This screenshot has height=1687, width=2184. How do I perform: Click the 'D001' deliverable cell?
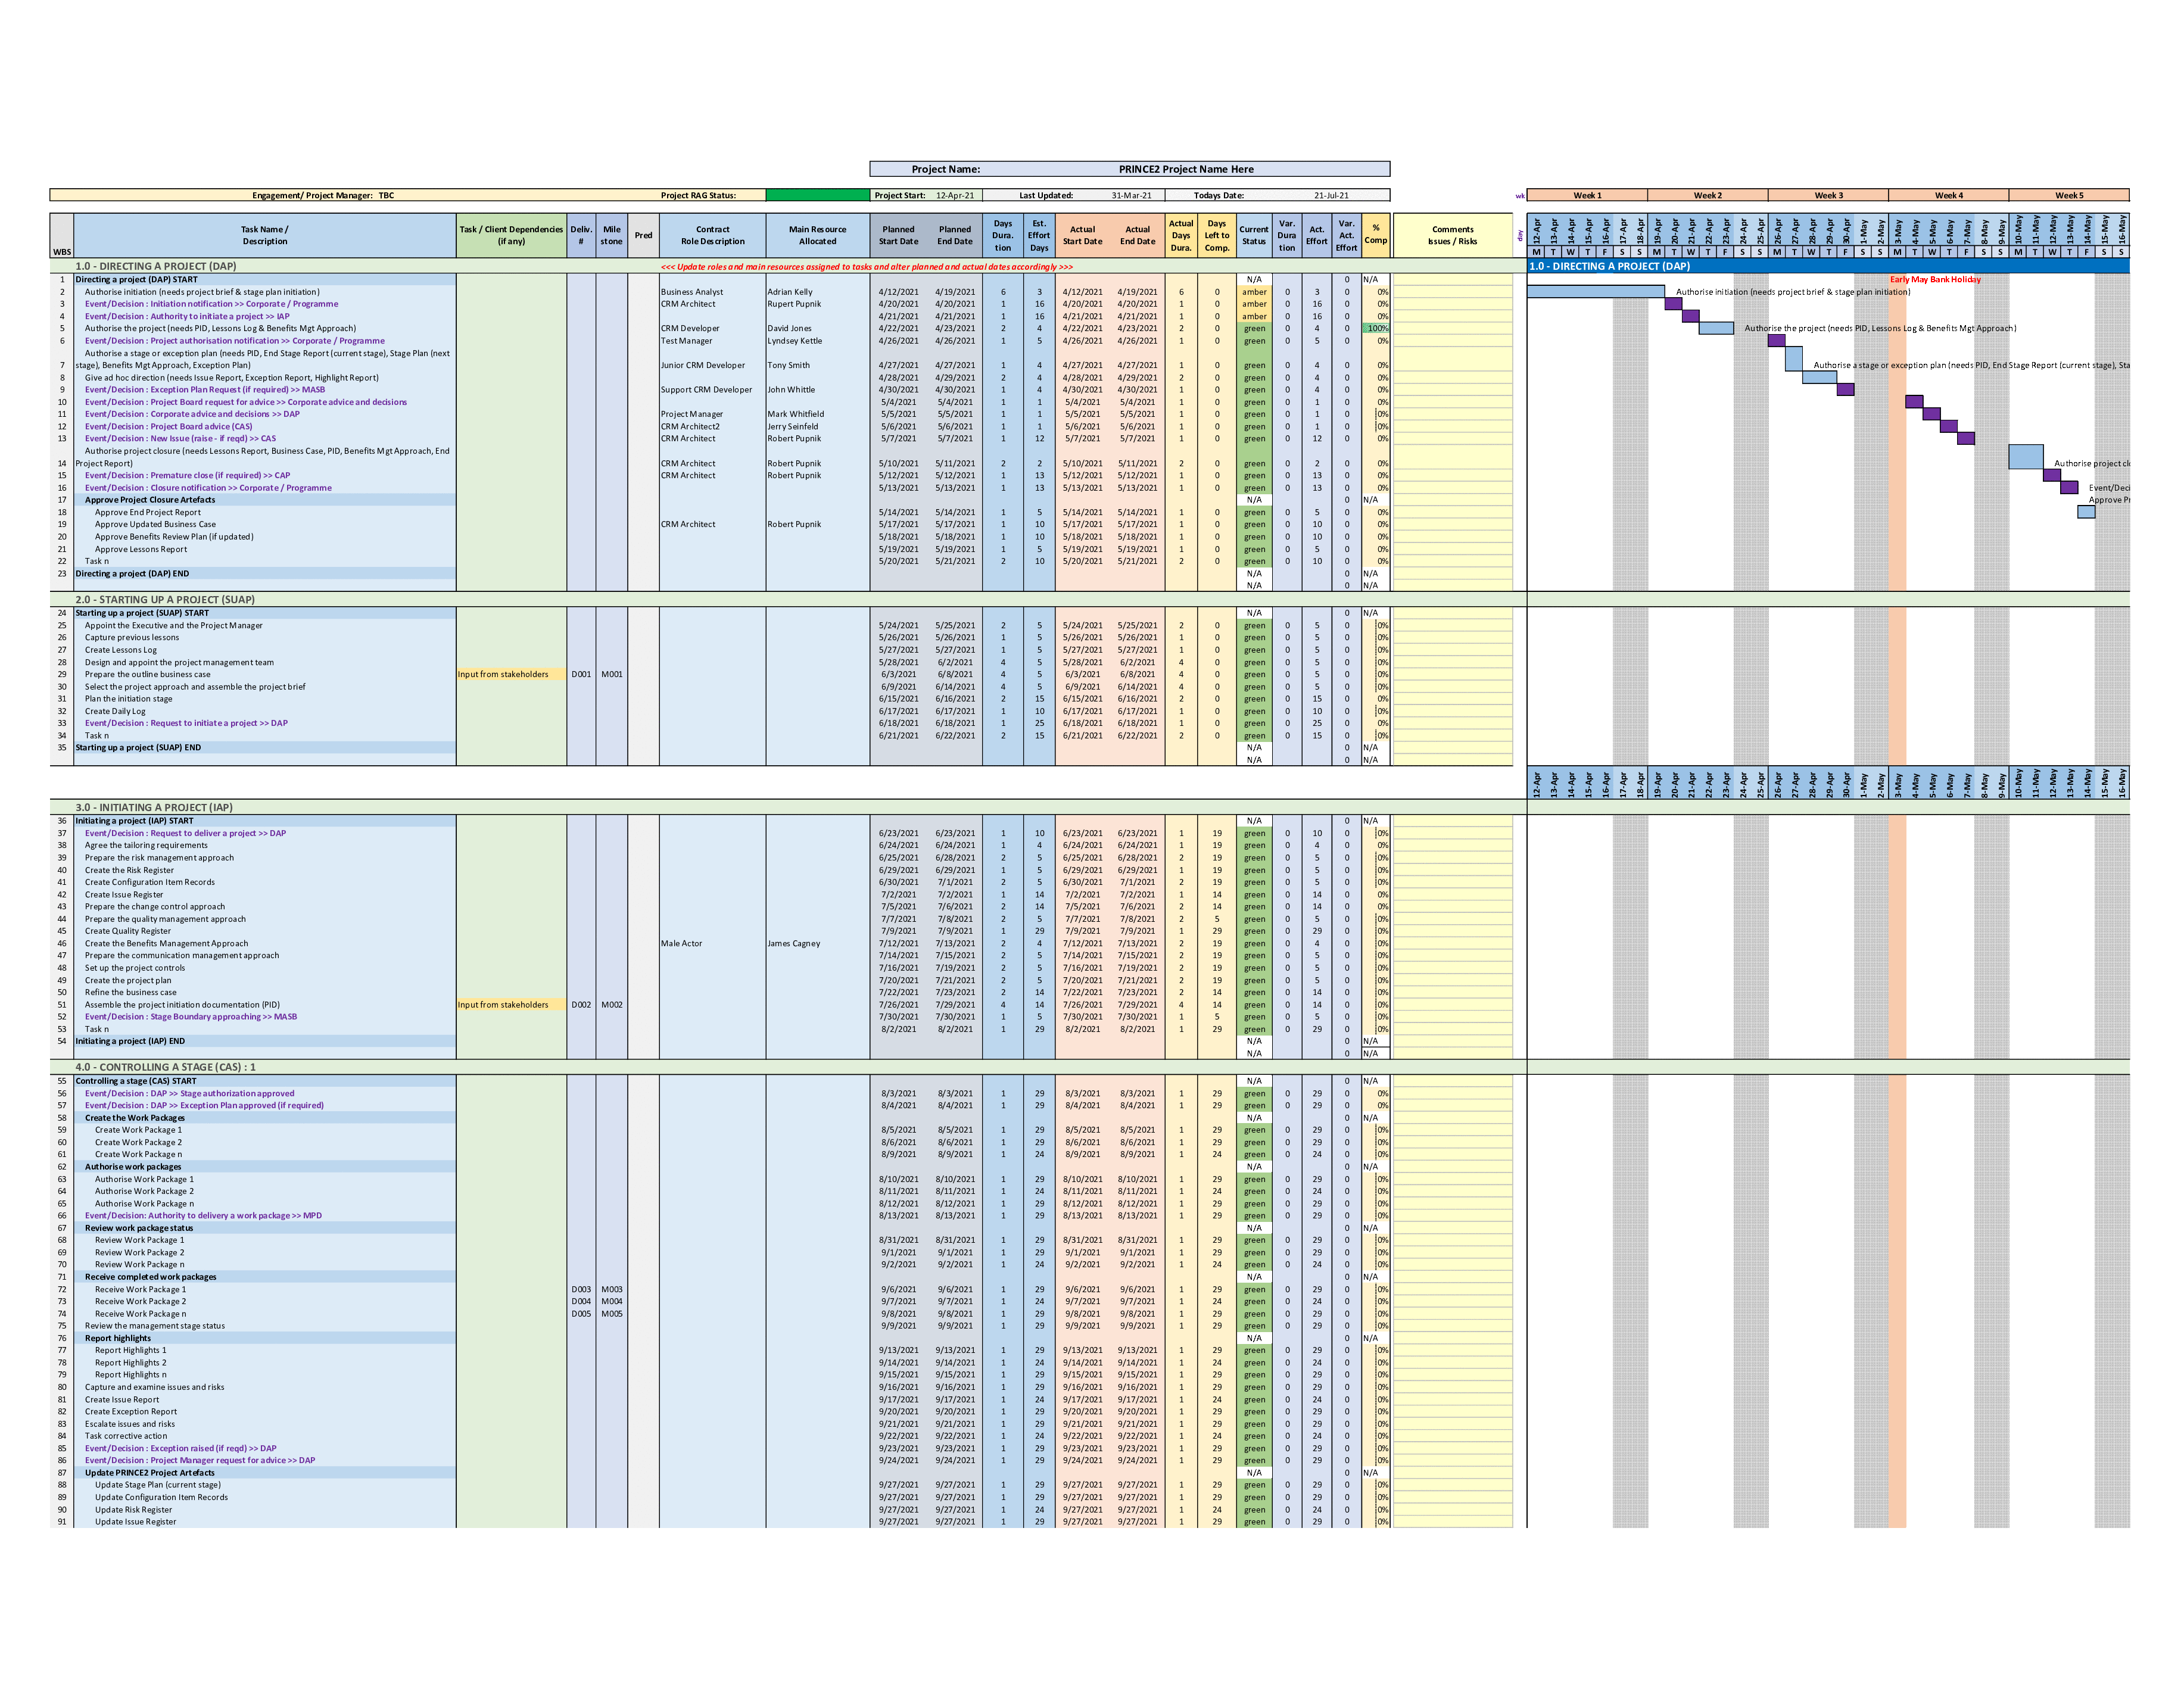point(581,674)
